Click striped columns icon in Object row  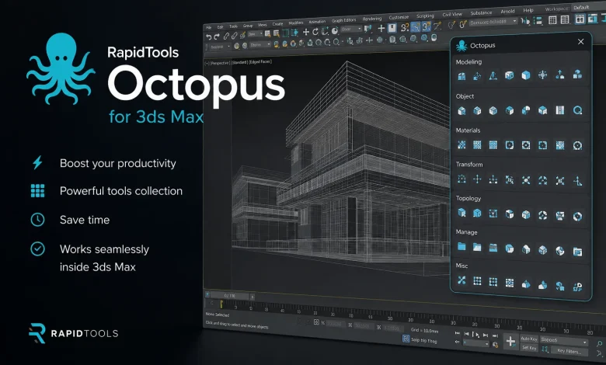pyautogui.click(x=560, y=110)
